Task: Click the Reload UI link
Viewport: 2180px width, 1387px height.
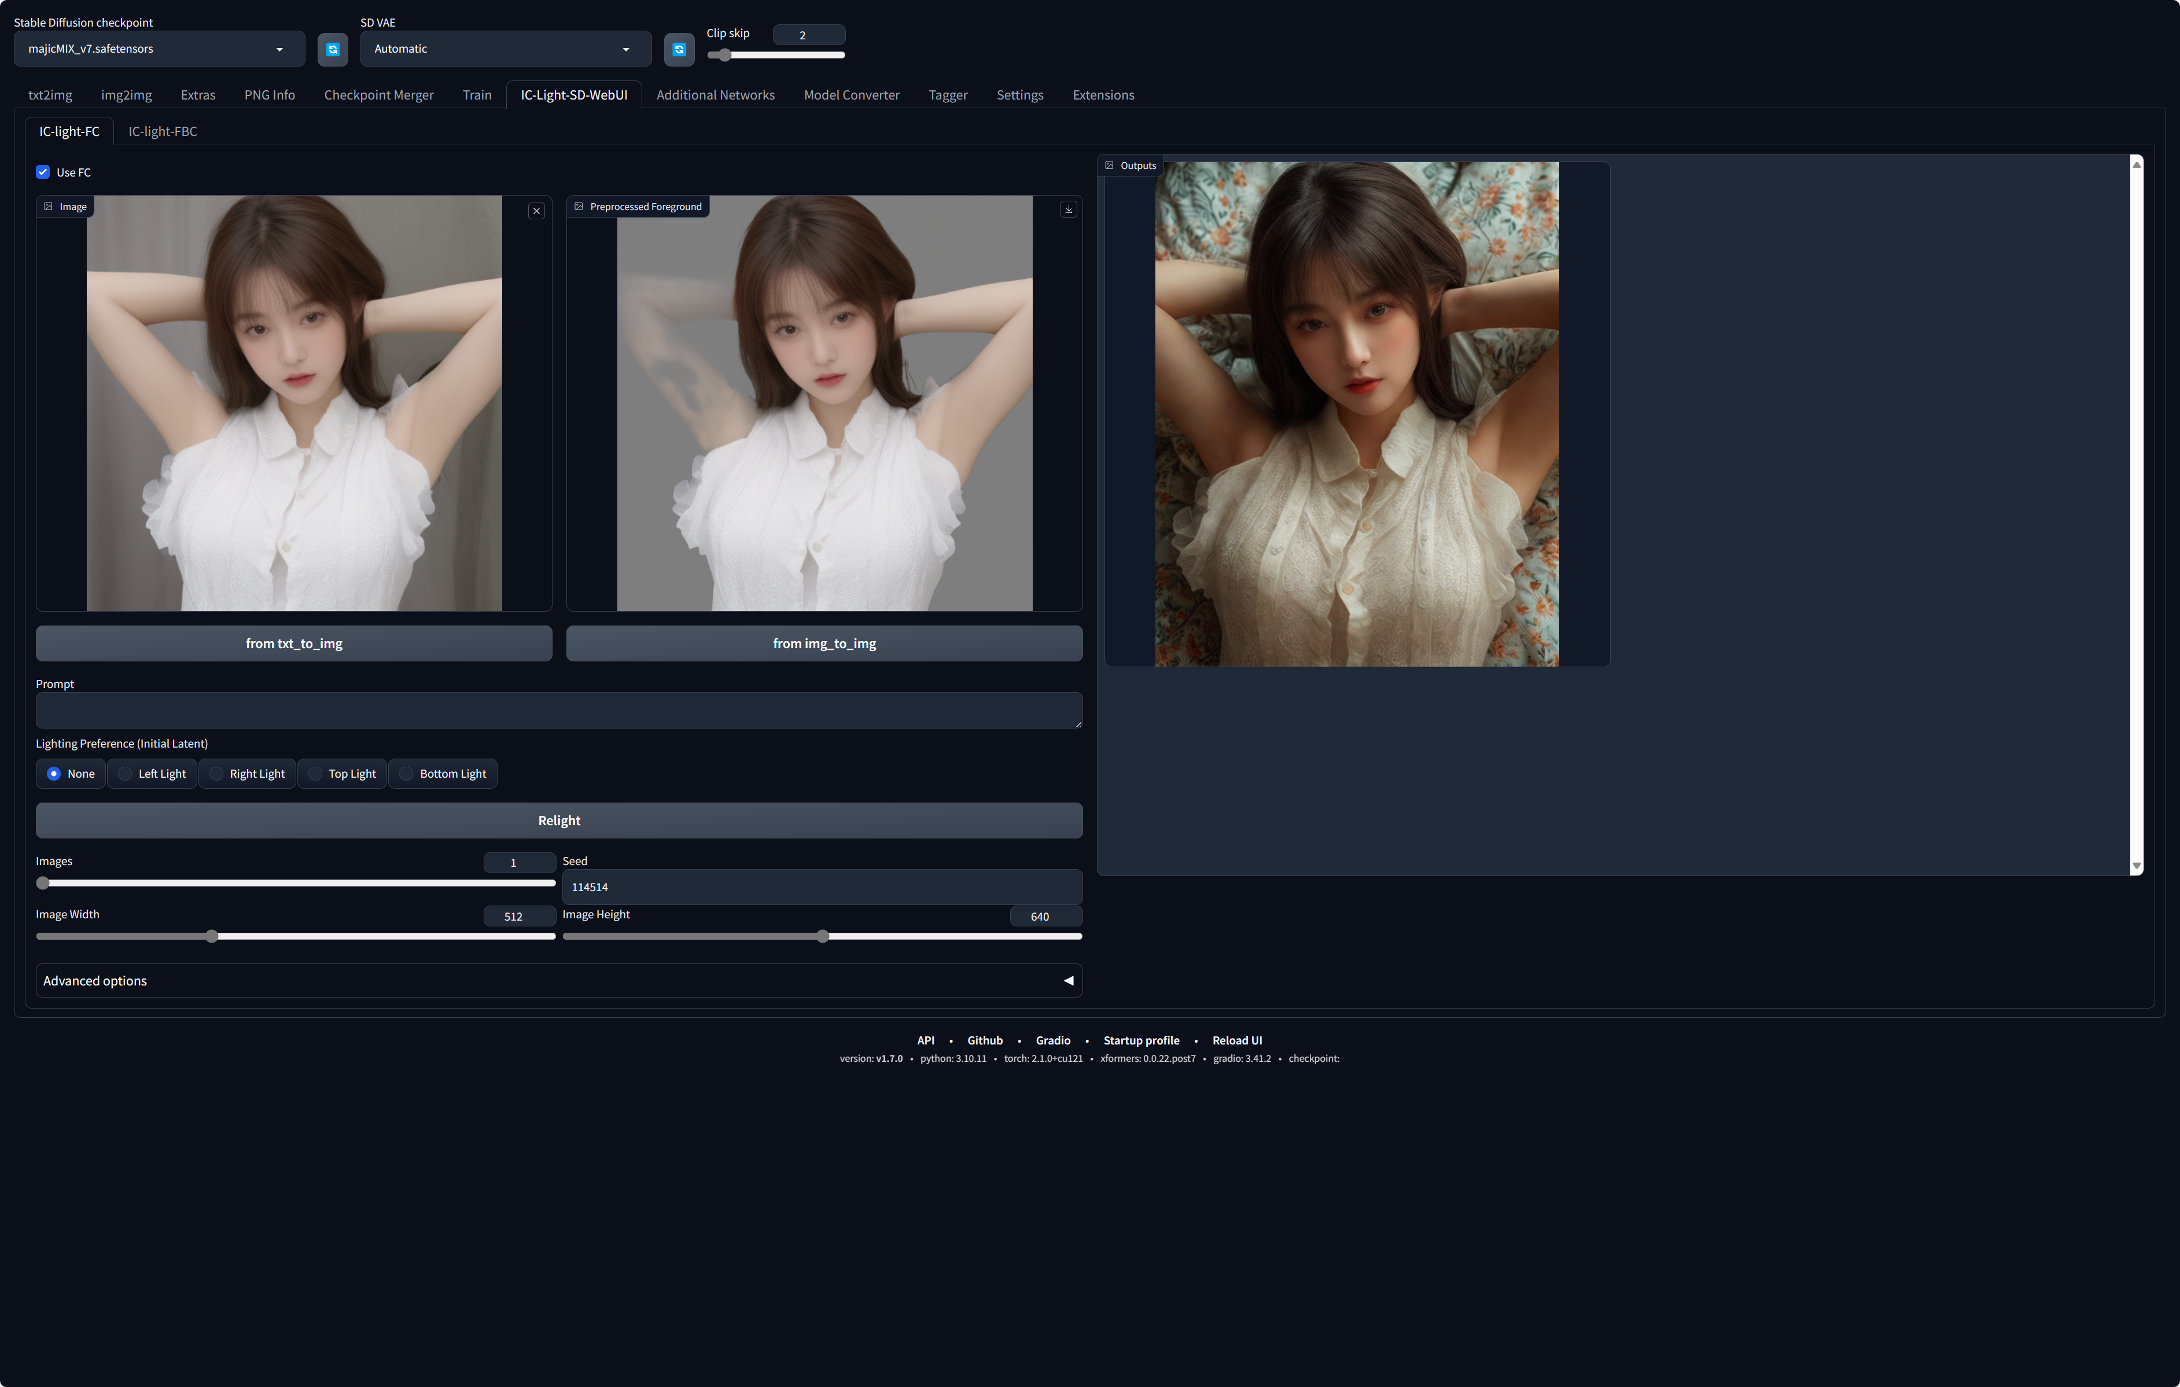Action: pos(1236,1040)
